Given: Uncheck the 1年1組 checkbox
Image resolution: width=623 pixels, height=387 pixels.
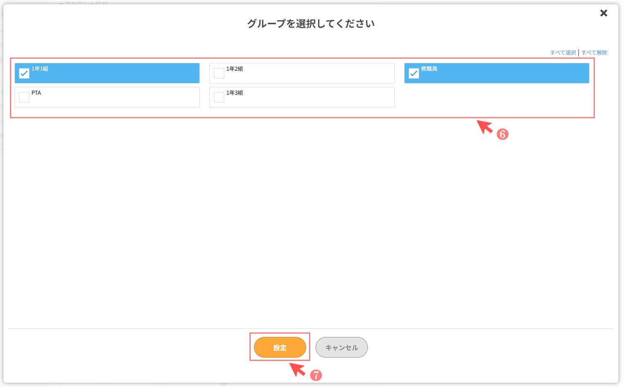Looking at the screenshot, I should [24, 74].
